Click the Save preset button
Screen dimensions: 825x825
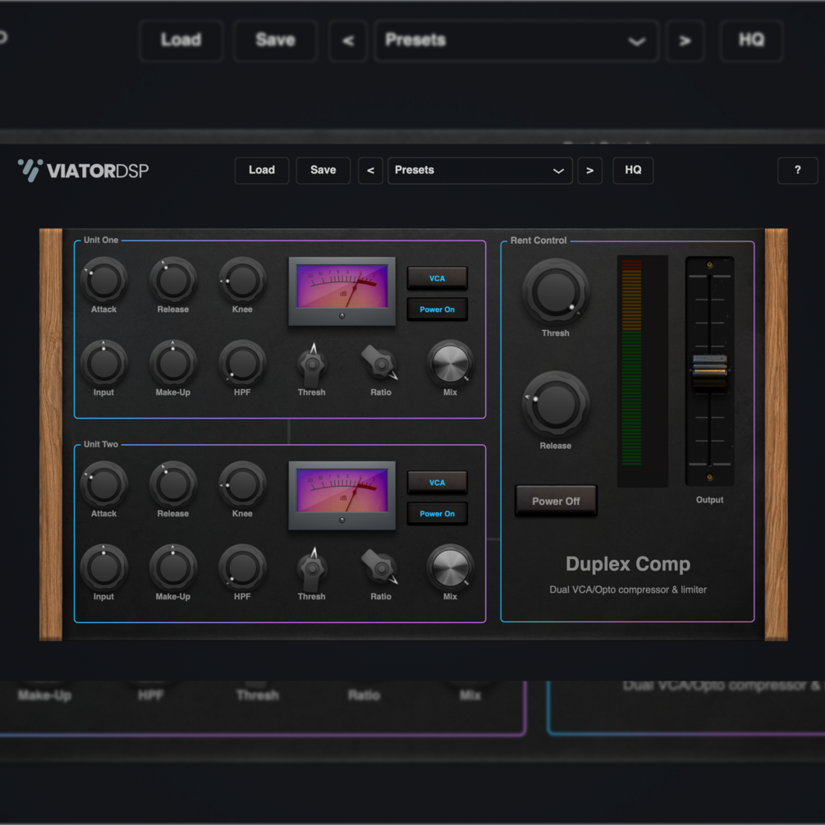pos(323,171)
